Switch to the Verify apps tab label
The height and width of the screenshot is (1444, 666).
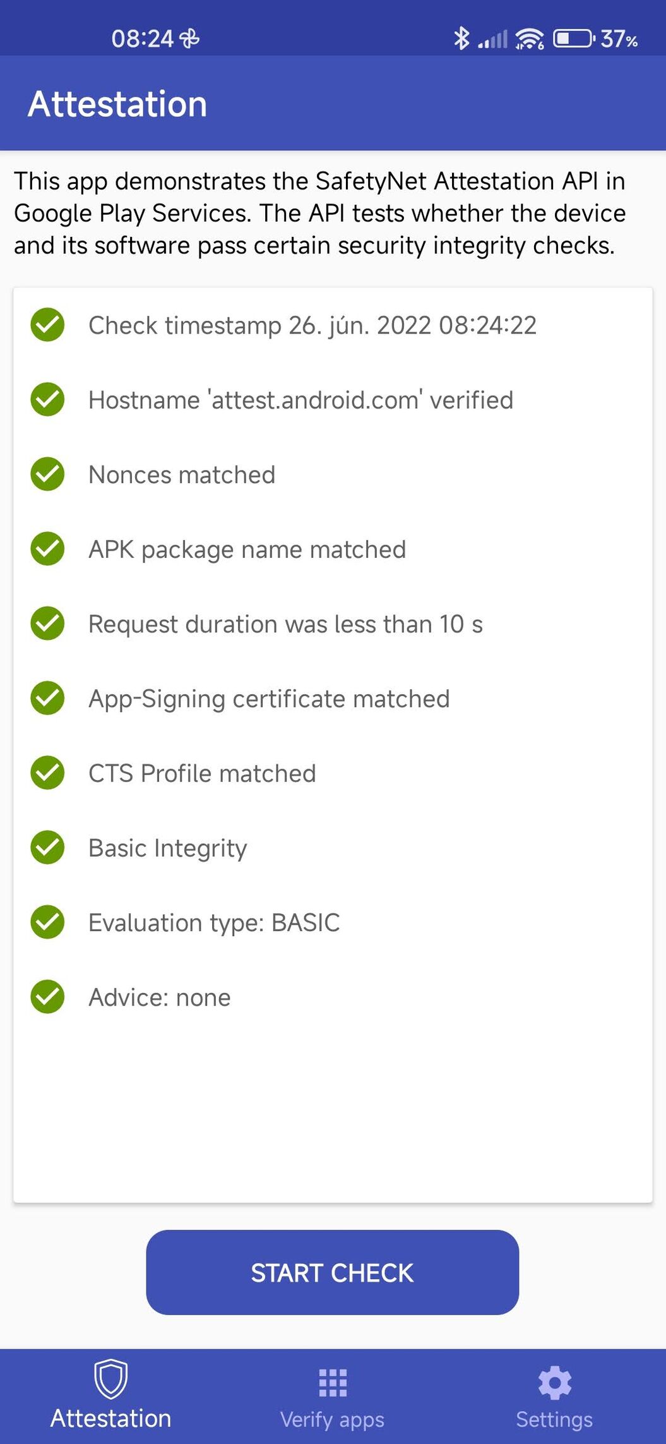(332, 1419)
